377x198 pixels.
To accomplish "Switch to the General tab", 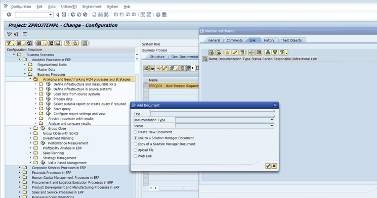I will click(x=214, y=40).
